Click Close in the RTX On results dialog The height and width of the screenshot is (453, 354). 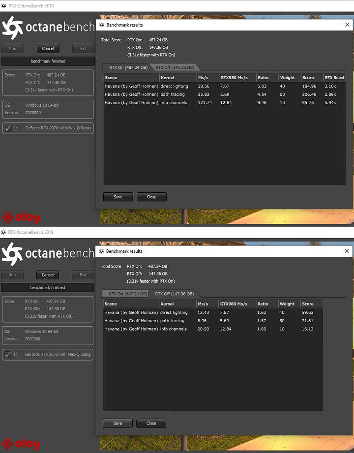click(x=151, y=197)
